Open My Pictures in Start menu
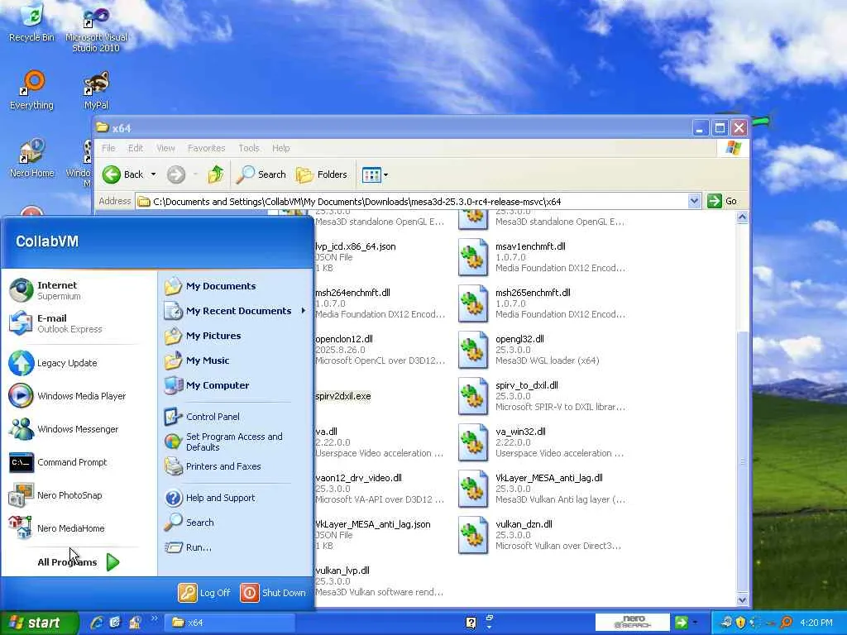 click(x=236, y=336)
